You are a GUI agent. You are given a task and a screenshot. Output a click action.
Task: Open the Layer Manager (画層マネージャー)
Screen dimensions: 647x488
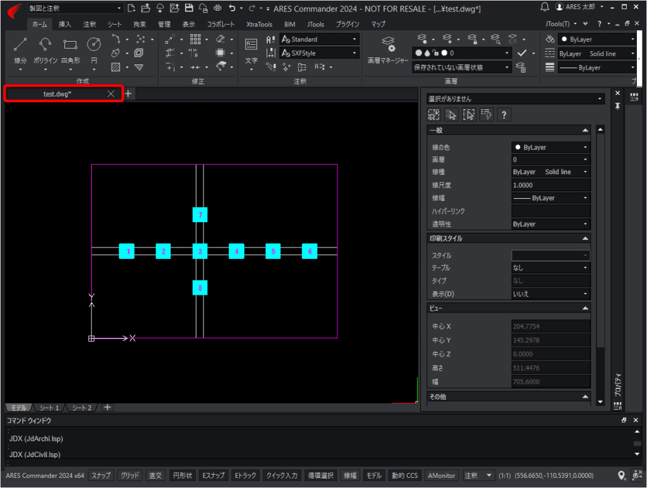pyautogui.click(x=388, y=49)
